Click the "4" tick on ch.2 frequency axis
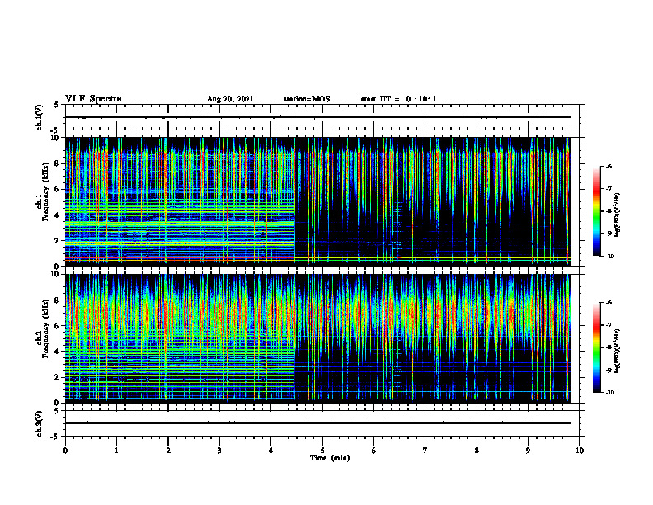The height and width of the screenshot is (505, 653). click(x=57, y=352)
